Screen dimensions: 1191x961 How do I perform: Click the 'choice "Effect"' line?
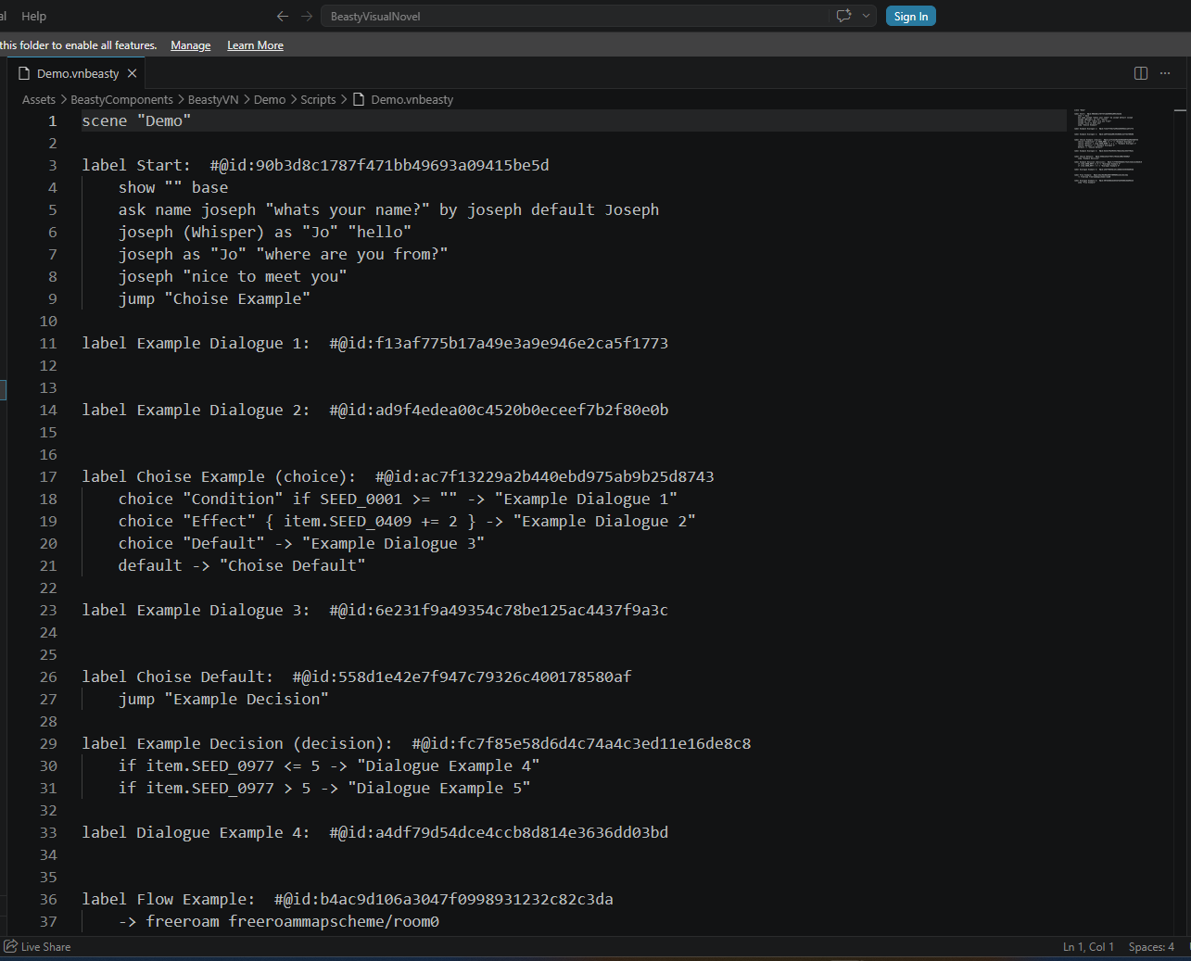pos(407,521)
